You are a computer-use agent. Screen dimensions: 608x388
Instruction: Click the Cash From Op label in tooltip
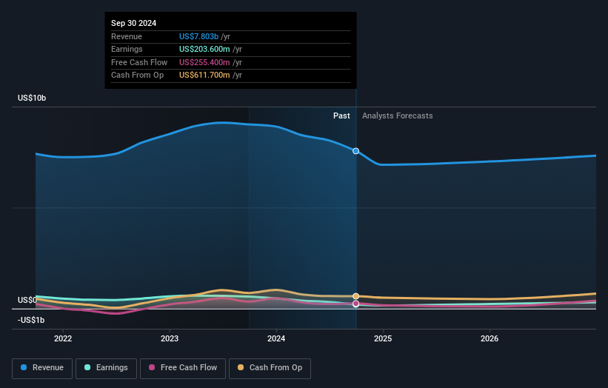pos(137,76)
